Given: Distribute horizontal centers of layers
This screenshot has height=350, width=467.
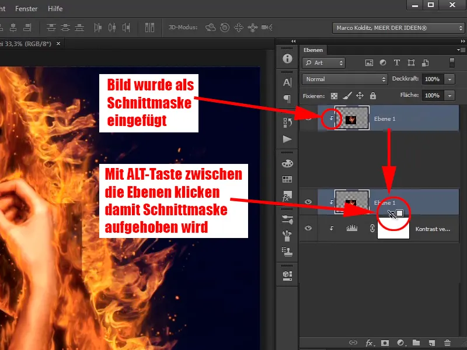Looking at the screenshot, I should (x=112, y=27).
